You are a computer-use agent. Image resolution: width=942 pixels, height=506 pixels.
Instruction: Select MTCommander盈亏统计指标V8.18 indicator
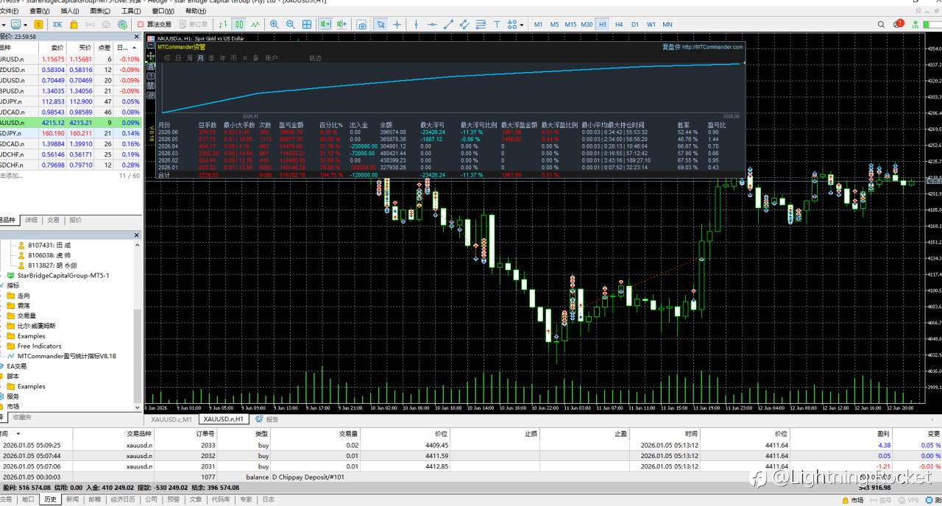click(66, 356)
